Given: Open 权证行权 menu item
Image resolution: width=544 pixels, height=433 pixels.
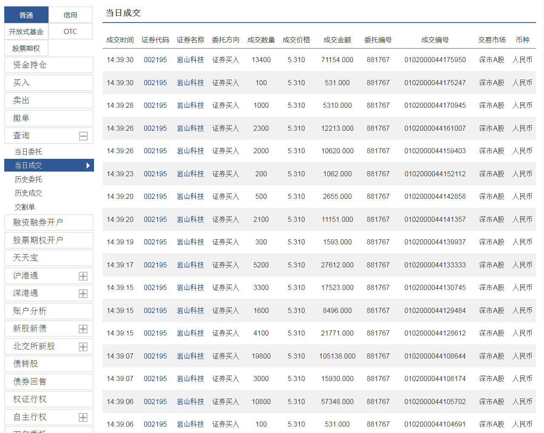Looking at the screenshot, I should point(49,399).
